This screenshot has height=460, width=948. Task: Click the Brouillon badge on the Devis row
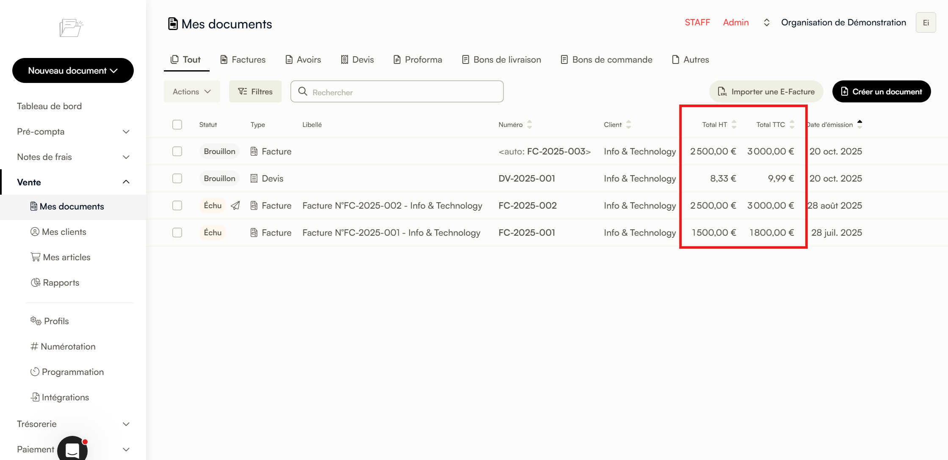(219, 179)
